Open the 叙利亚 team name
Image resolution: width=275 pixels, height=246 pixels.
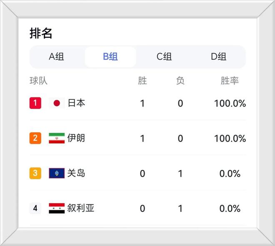(81, 208)
